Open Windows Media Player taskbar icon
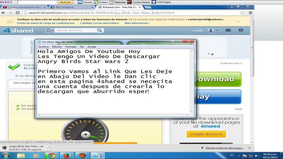The width and height of the screenshot is (283, 159). tap(35, 155)
